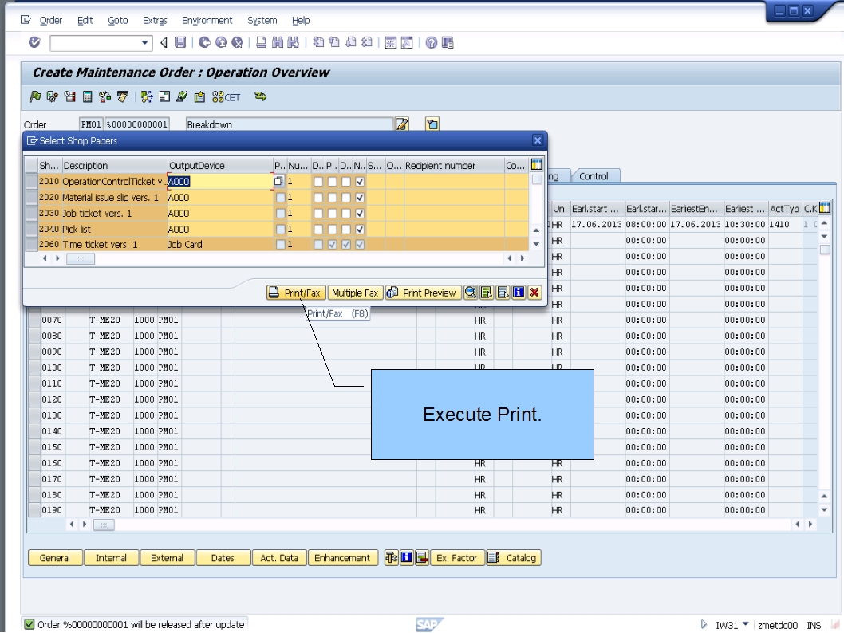Open the command field dropdown arrow
The width and height of the screenshot is (844, 633).
tap(144, 43)
